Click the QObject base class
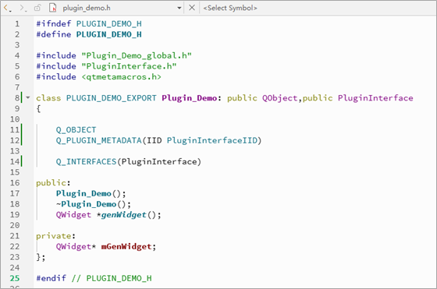437x289 pixels. tap(280, 98)
